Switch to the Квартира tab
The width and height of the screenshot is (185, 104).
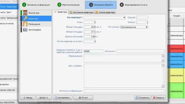coord(60,12)
